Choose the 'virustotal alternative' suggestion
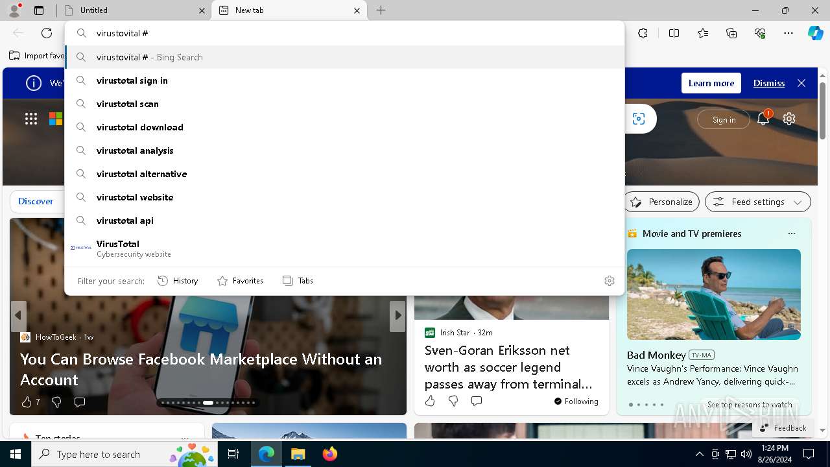 344,174
